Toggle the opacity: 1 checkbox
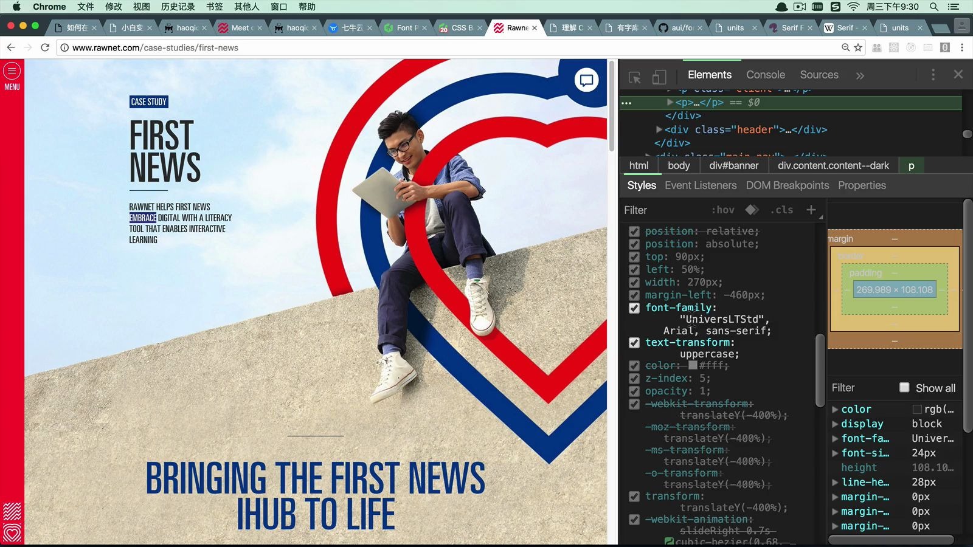The height and width of the screenshot is (547, 973). point(634,391)
